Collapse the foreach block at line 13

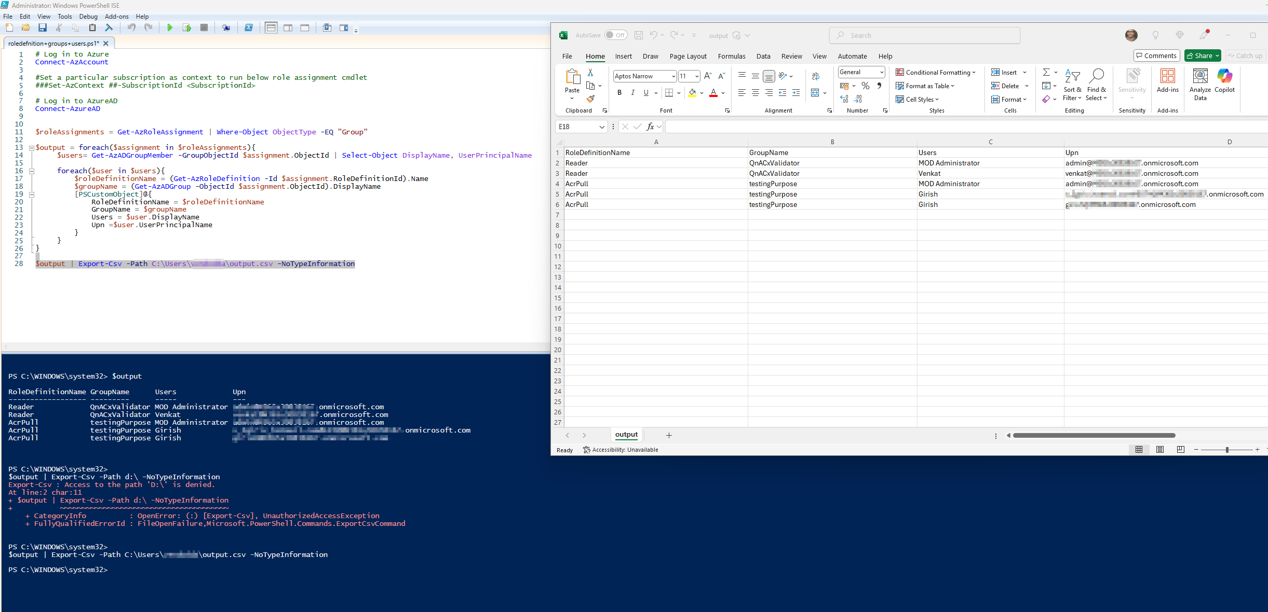pyautogui.click(x=31, y=148)
